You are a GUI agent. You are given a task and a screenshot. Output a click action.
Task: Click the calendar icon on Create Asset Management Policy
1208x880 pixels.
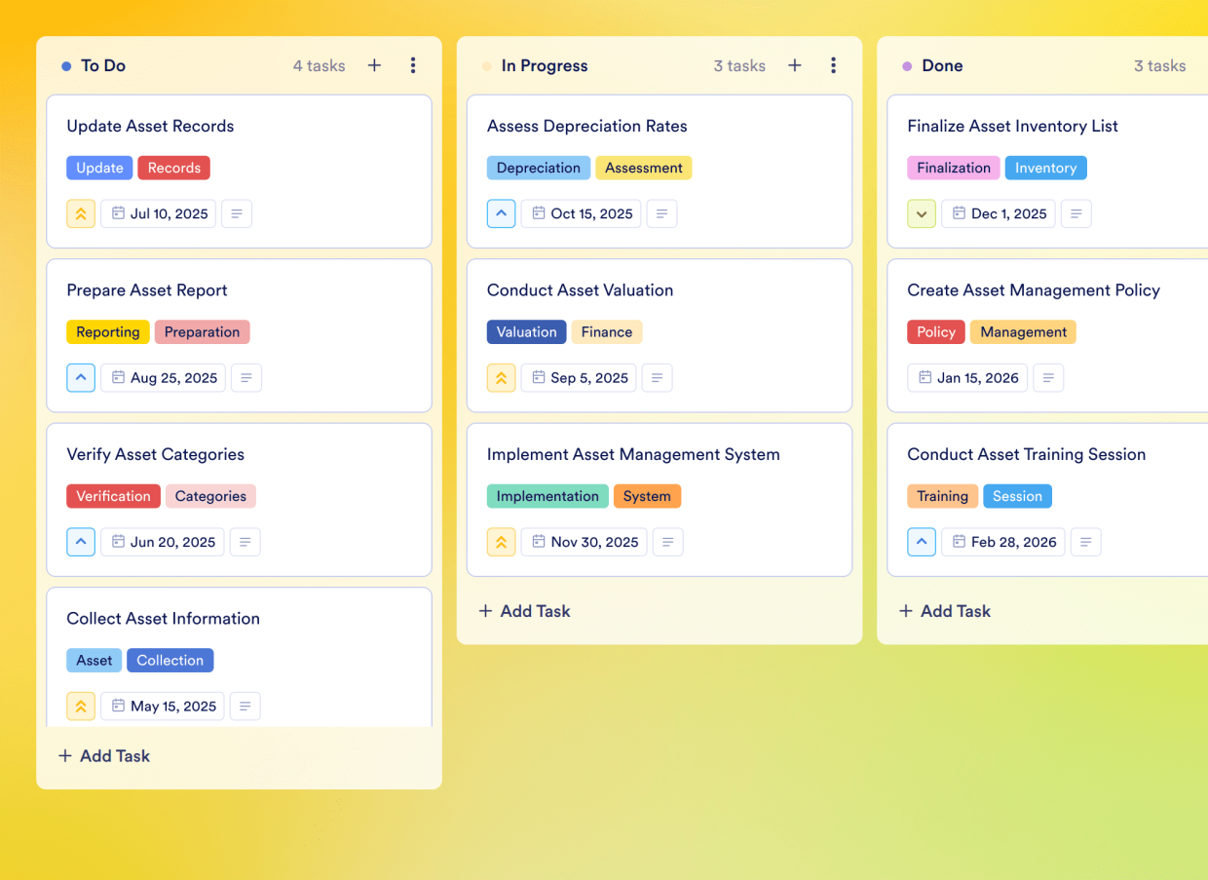925,377
